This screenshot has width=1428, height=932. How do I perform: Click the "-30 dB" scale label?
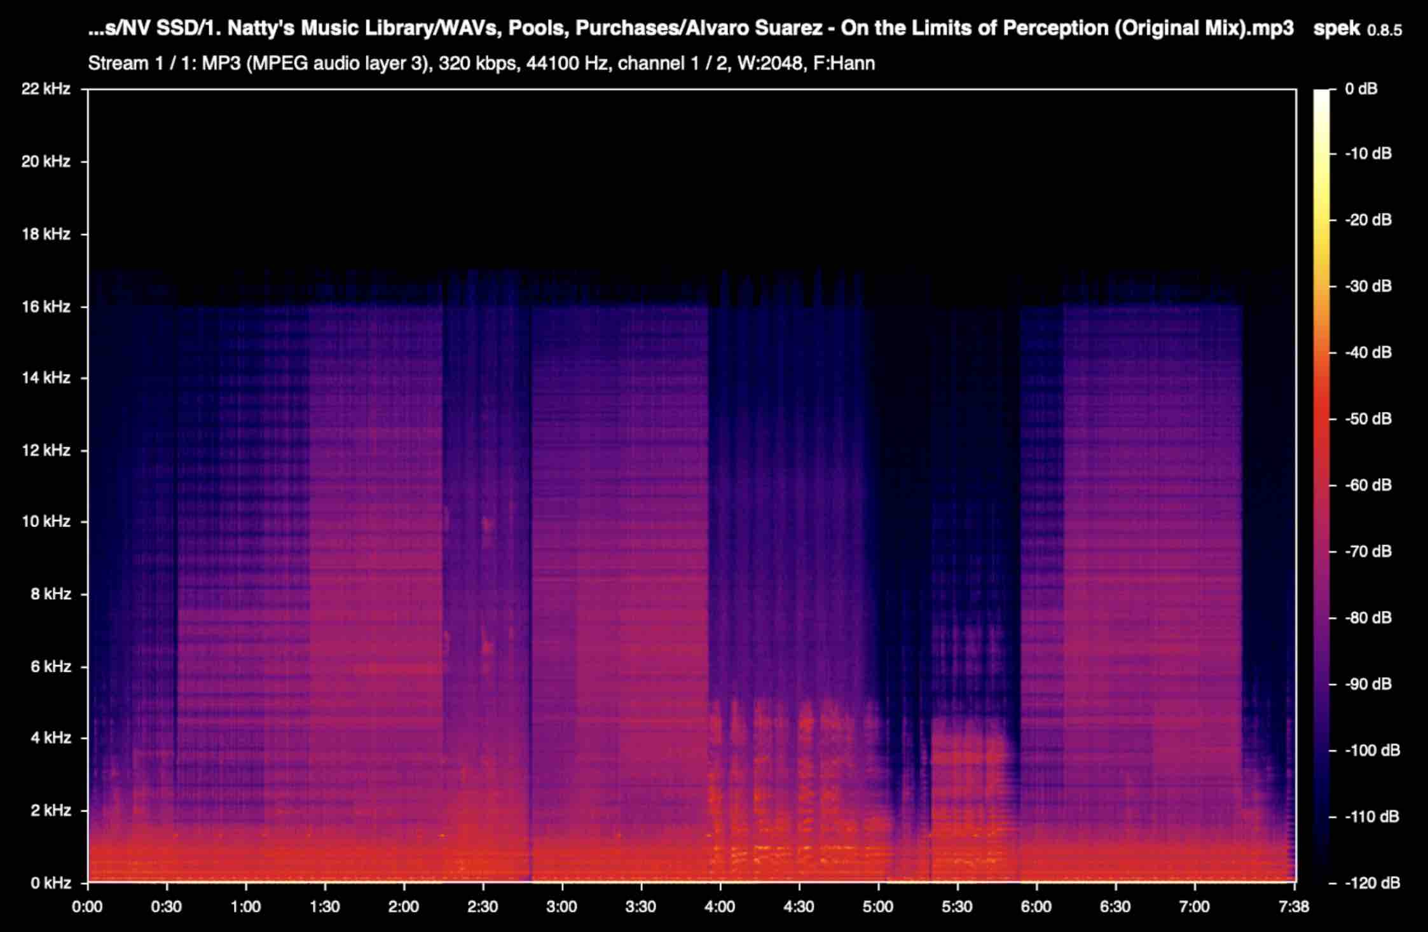(1368, 286)
